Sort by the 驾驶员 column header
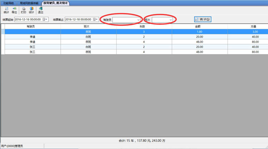 coord(33,26)
